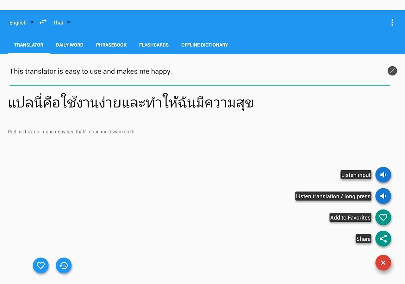Open translation history clock button
405x284 pixels.
(x=64, y=266)
